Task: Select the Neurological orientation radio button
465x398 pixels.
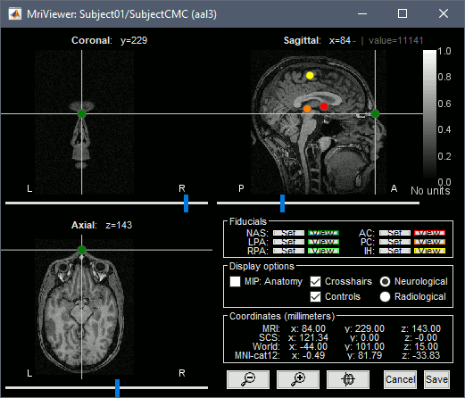Action: 385,281
